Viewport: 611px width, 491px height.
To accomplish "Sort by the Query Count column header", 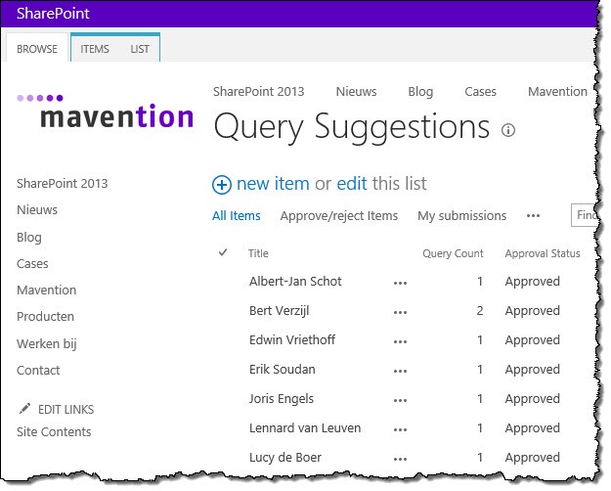I will click(x=453, y=253).
